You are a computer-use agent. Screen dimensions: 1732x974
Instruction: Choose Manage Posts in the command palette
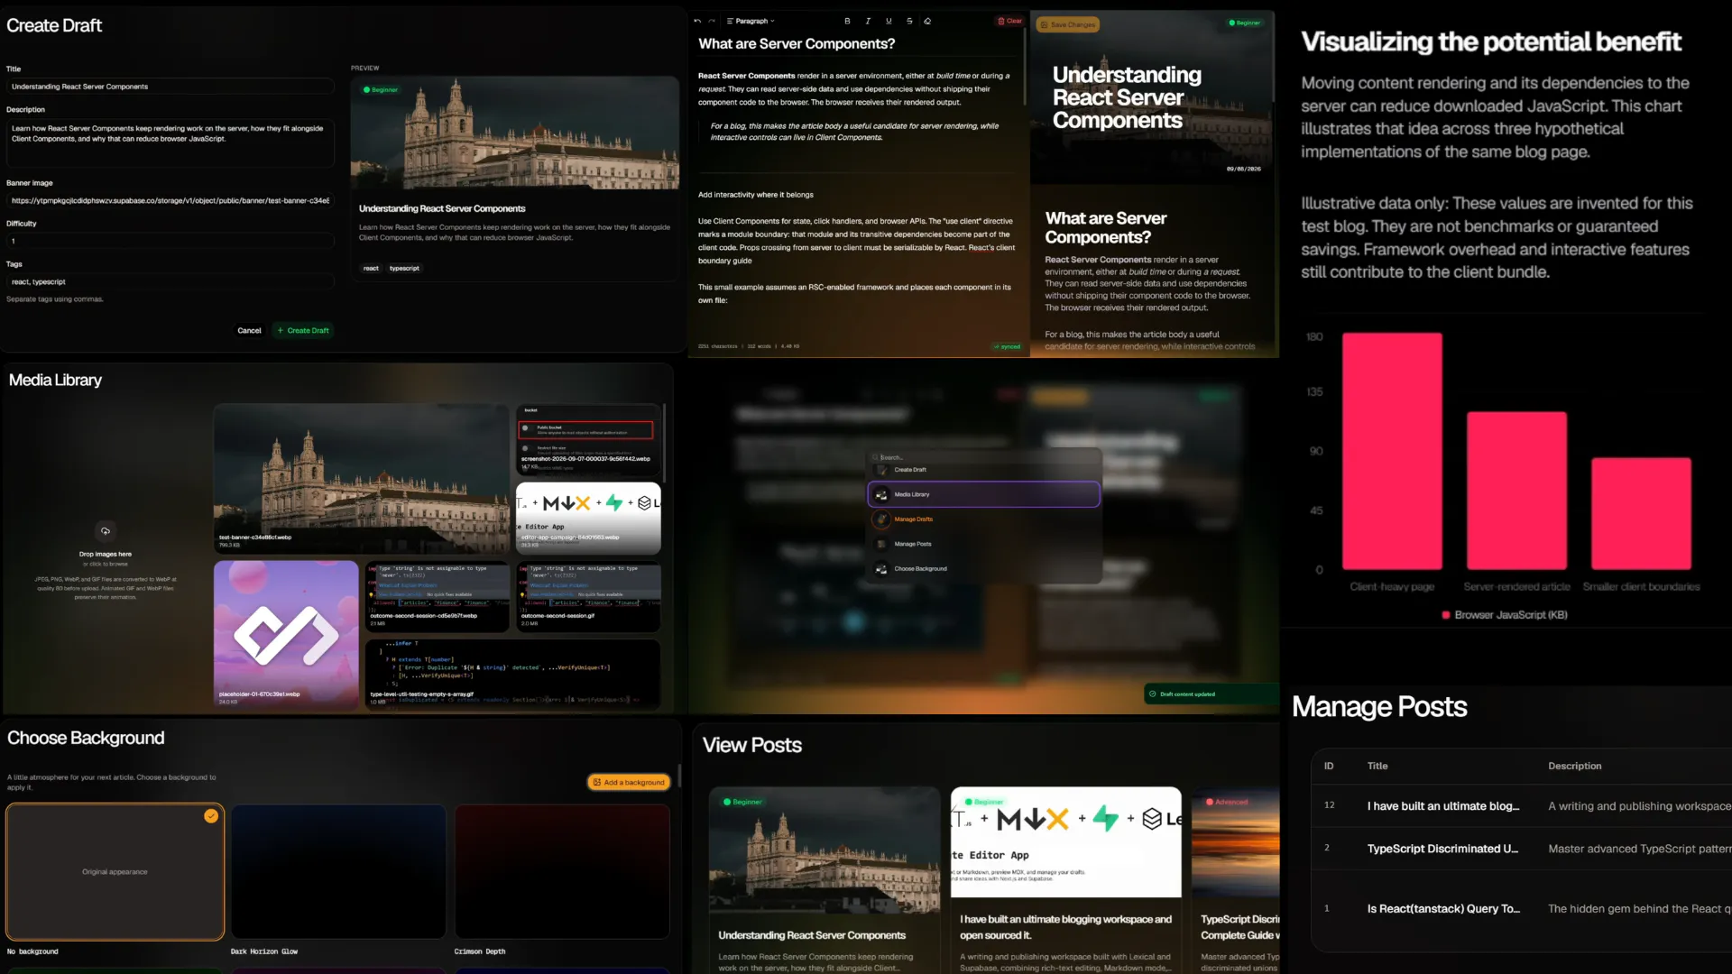(983, 544)
